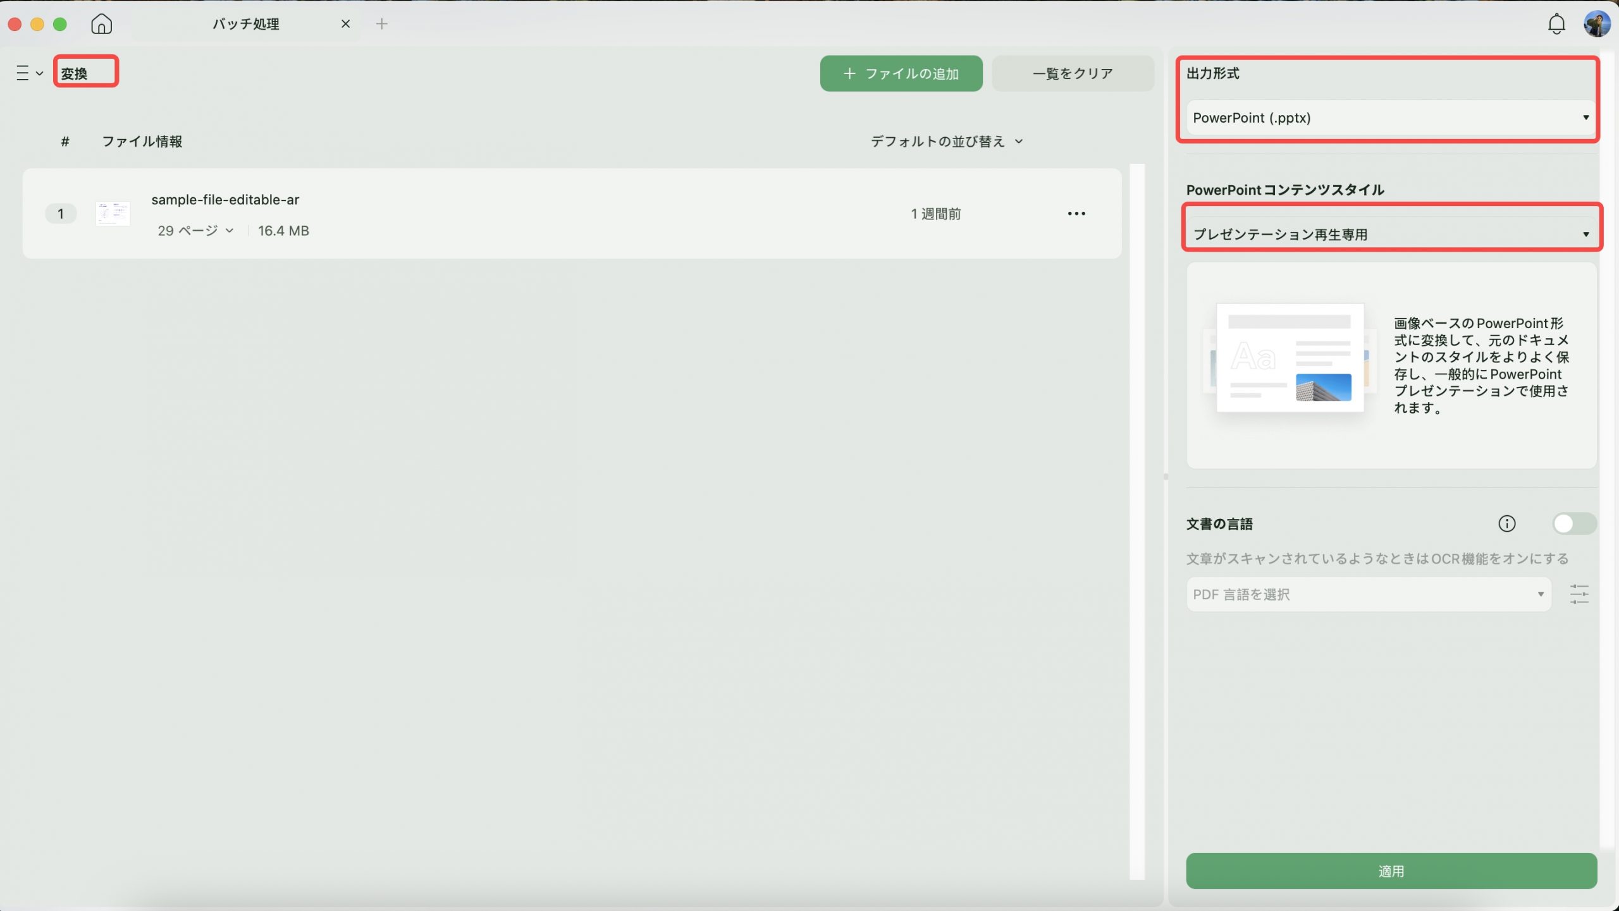Select the sample-file-editable-ar file name
This screenshot has height=911, width=1619.
tap(225, 200)
